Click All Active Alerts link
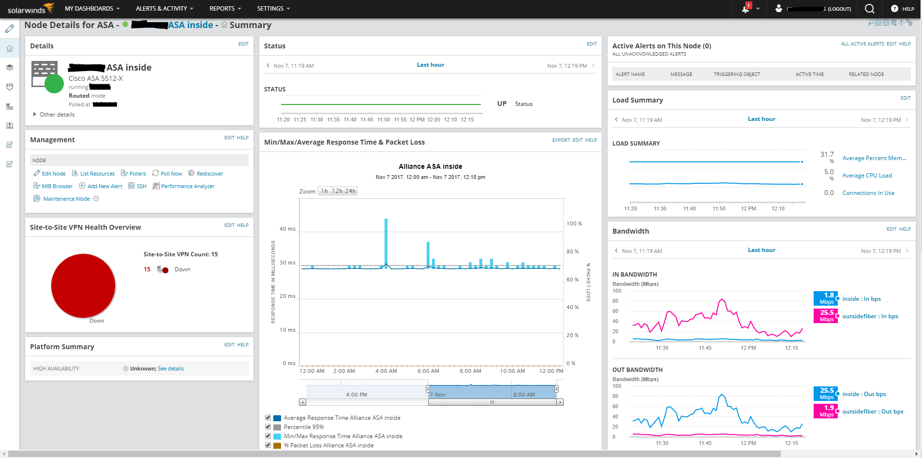This screenshot has height=458, width=922. (x=863, y=44)
